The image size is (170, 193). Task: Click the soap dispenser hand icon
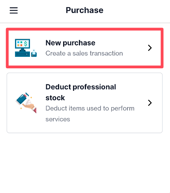(x=26, y=103)
